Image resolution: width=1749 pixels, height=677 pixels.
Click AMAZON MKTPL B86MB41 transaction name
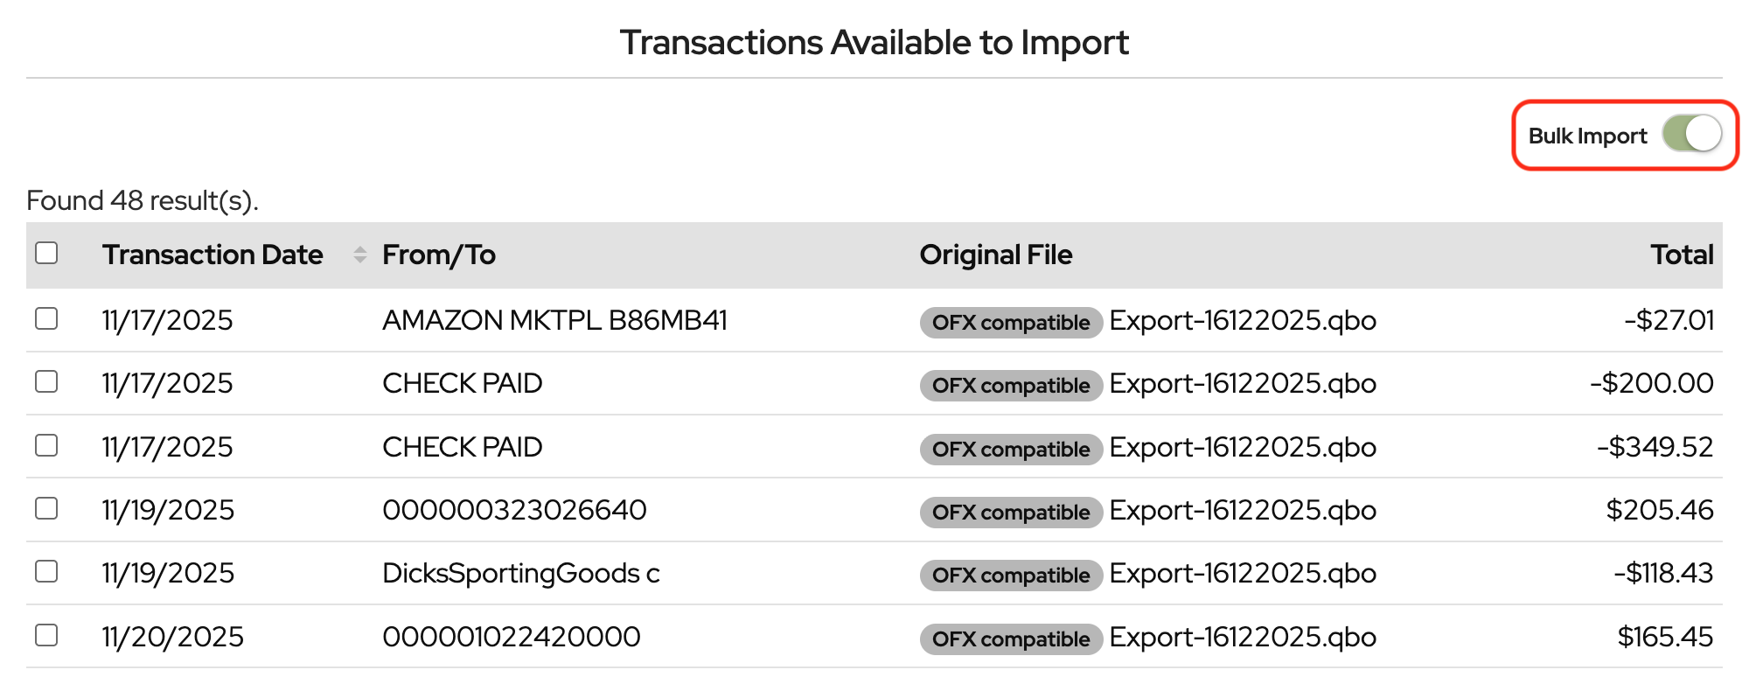[x=554, y=320]
